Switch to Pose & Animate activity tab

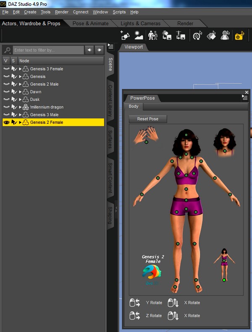pyautogui.click(x=90, y=24)
